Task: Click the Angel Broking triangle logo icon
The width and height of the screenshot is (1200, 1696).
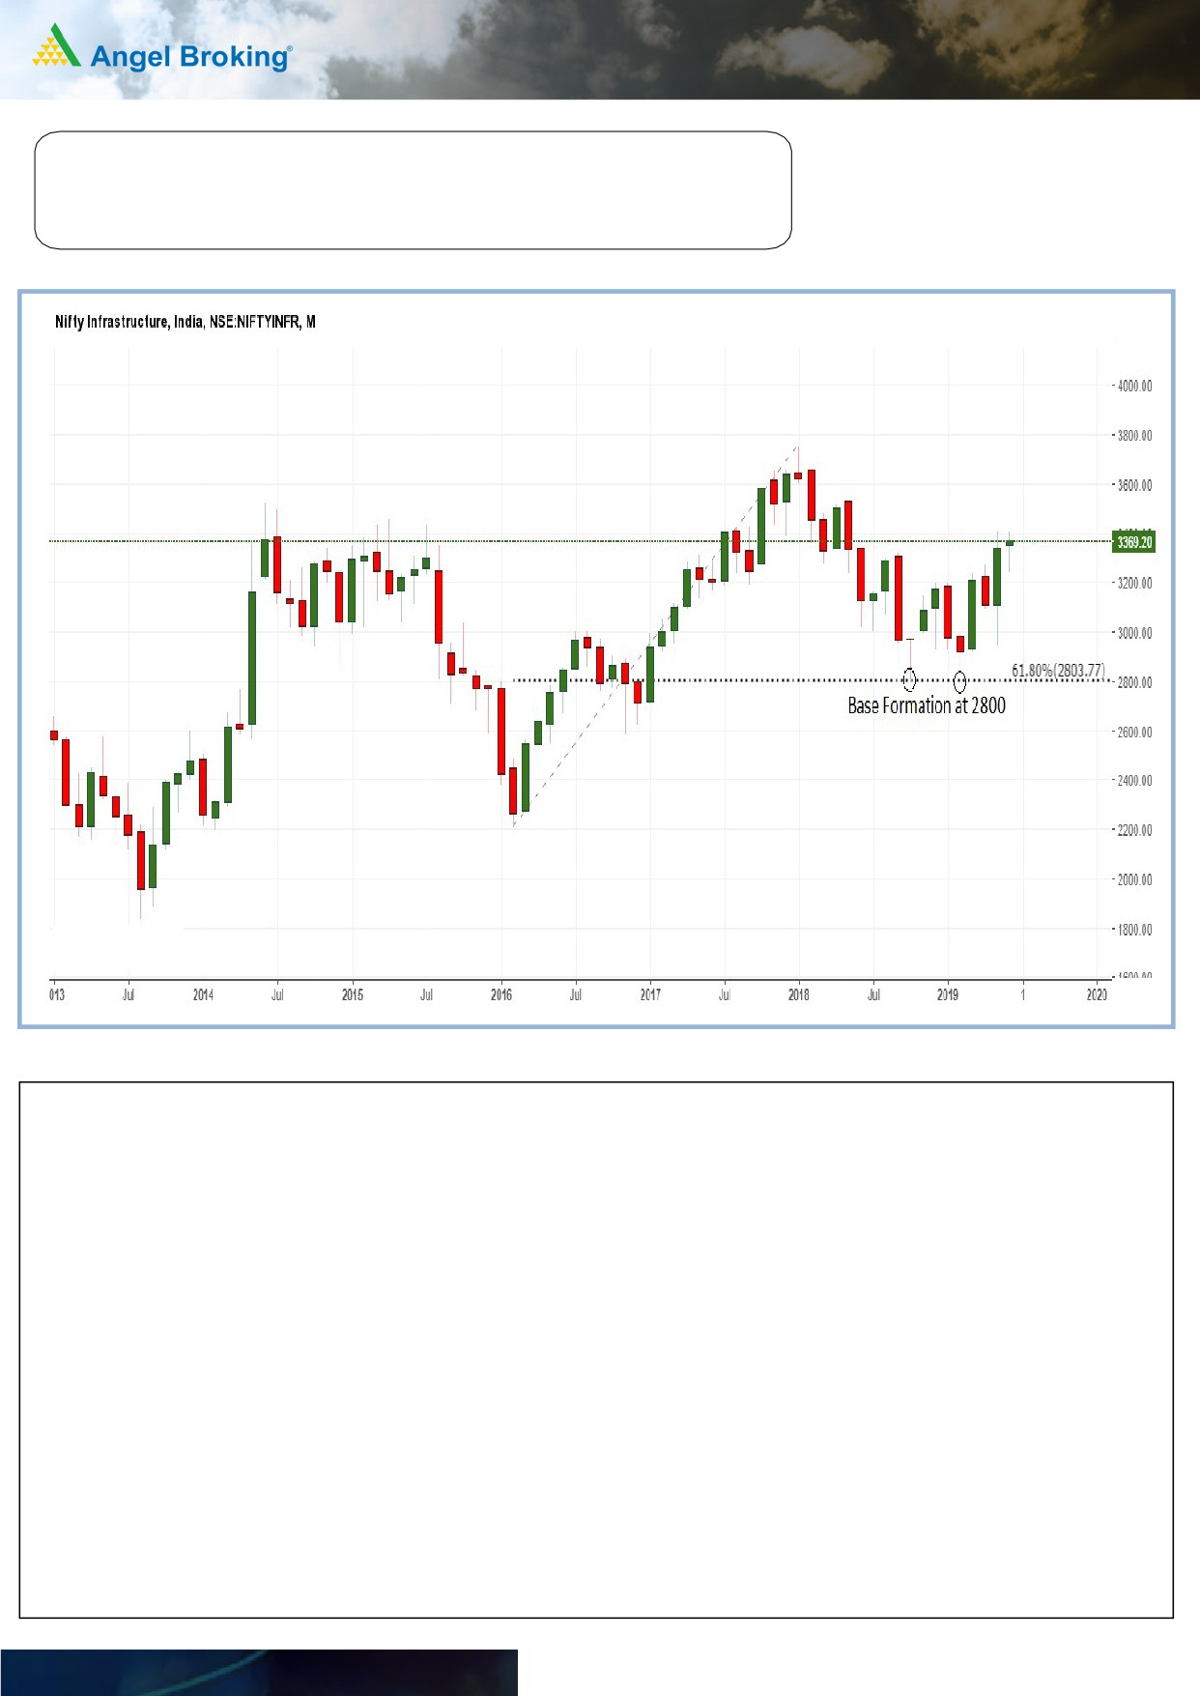Action: pyautogui.click(x=56, y=46)
